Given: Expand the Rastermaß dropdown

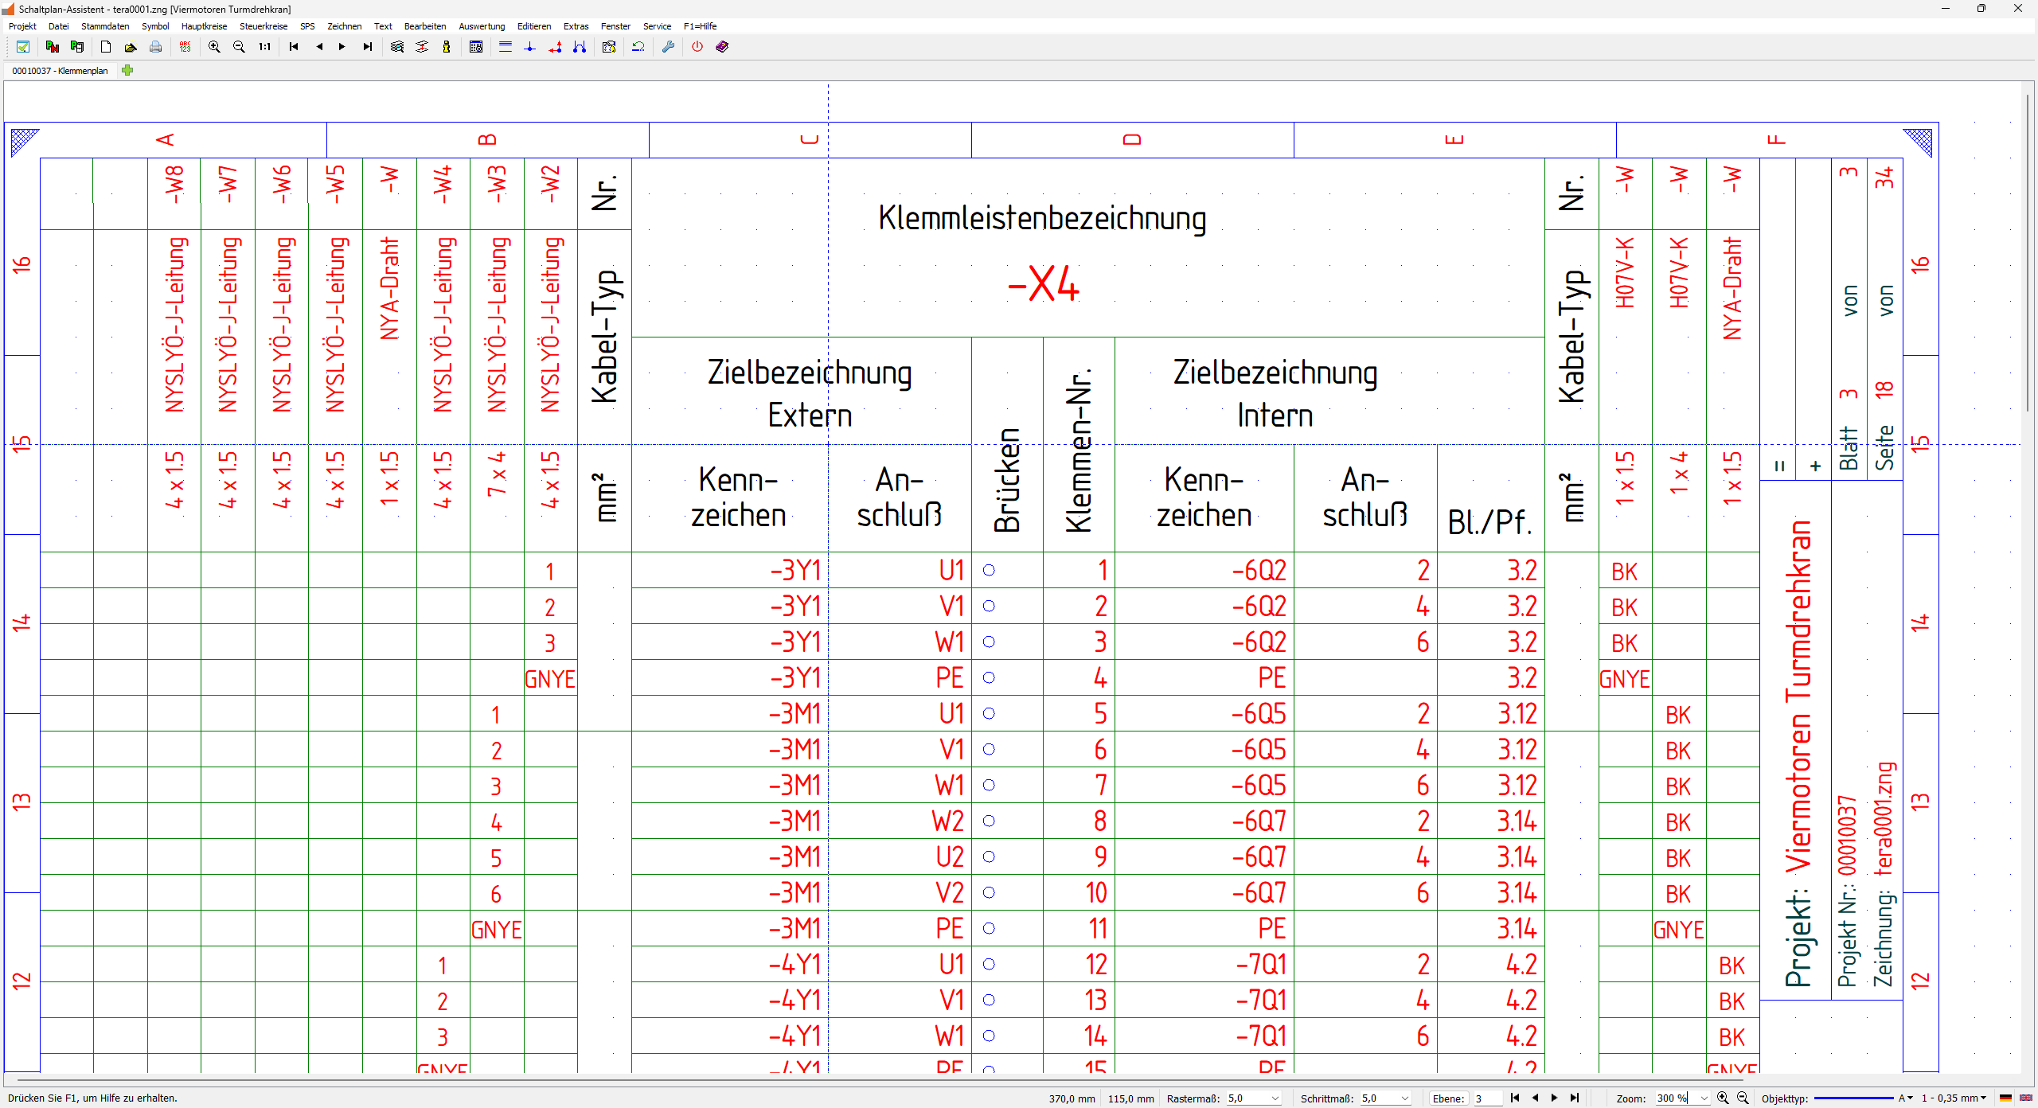Looking at the screenshot, I should pos(1275,1098).
